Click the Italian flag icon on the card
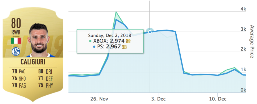Viewport: 257px width, 104px height. point(16,41)
